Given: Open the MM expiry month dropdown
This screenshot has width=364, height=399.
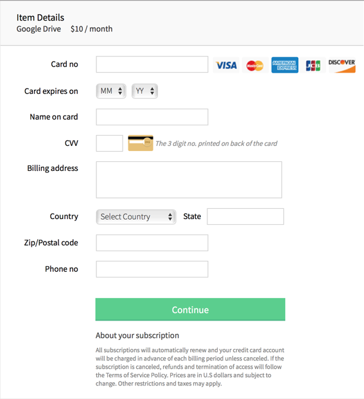Looking at the screenshot, I should pos(111,91).
